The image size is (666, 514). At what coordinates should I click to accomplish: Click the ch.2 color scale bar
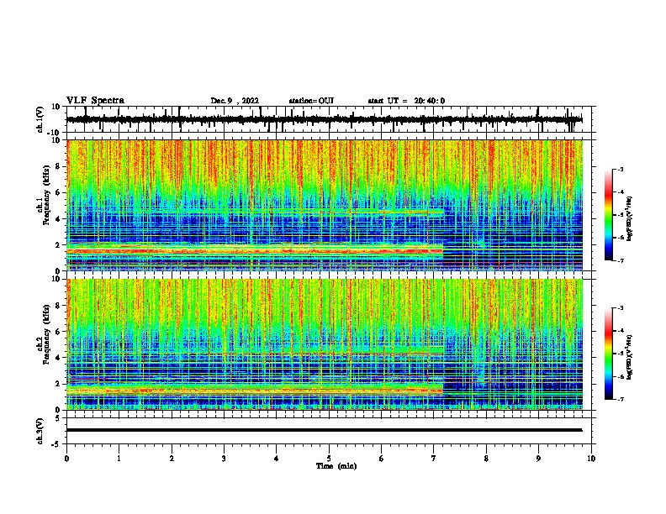point(608,354)
